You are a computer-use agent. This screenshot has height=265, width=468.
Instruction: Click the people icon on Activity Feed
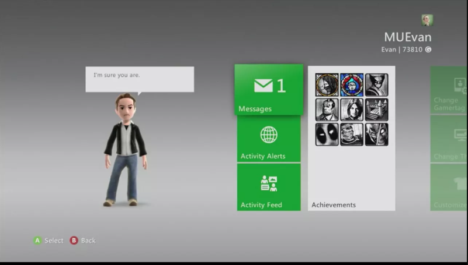click(269, 183)
